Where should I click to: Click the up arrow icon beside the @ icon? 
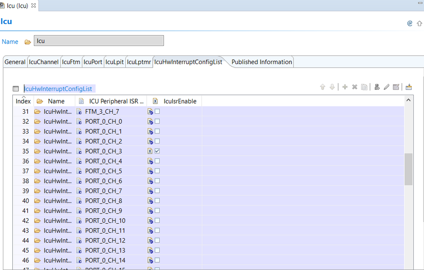419,23
